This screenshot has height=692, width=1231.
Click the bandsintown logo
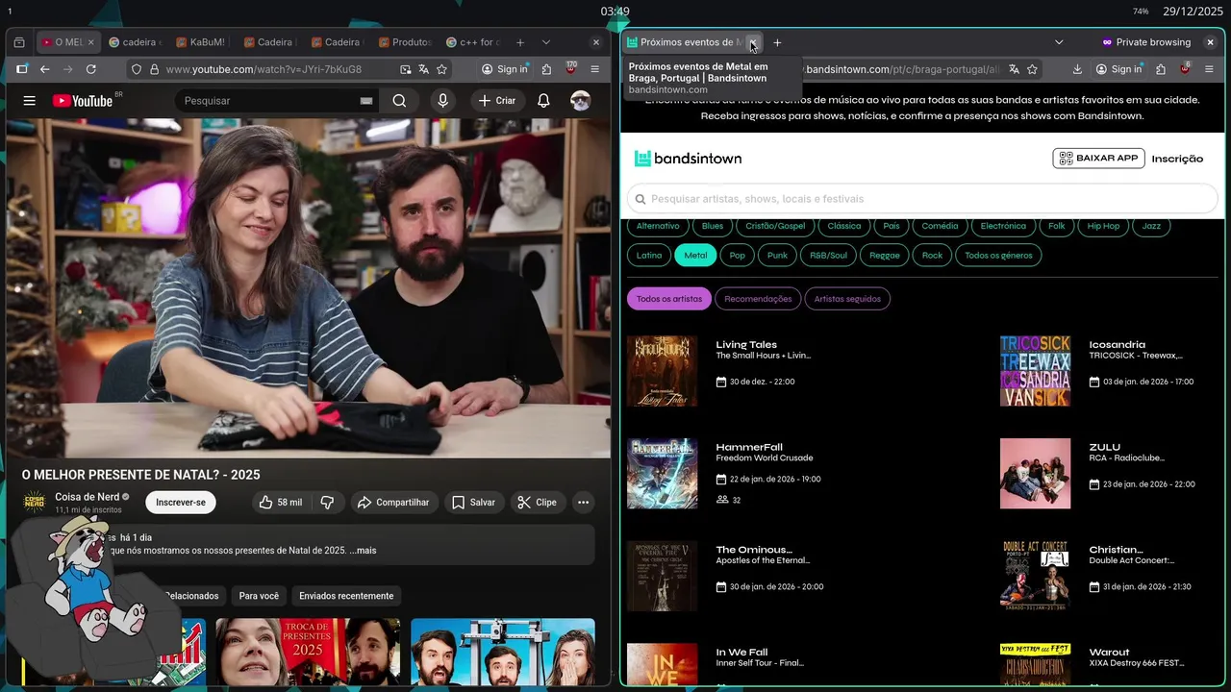(x=689, y=159)
